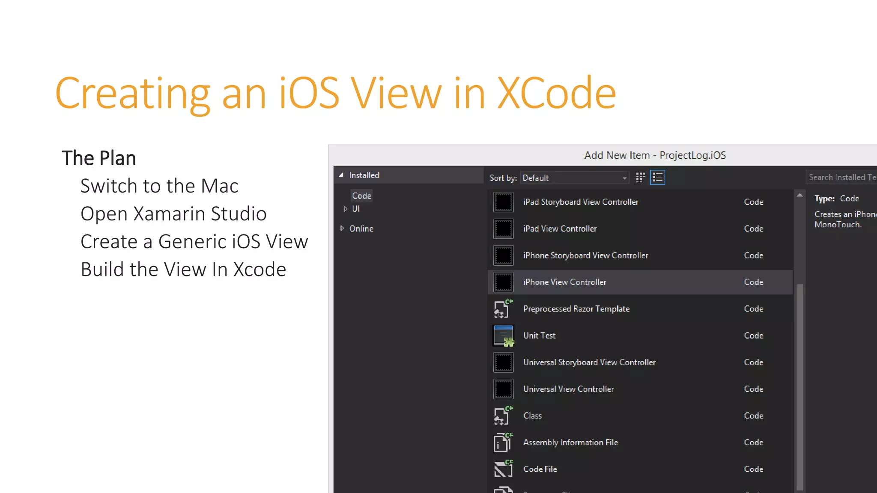Click the iPad Storyboard View Controller icon

click(x=503, y=202)
